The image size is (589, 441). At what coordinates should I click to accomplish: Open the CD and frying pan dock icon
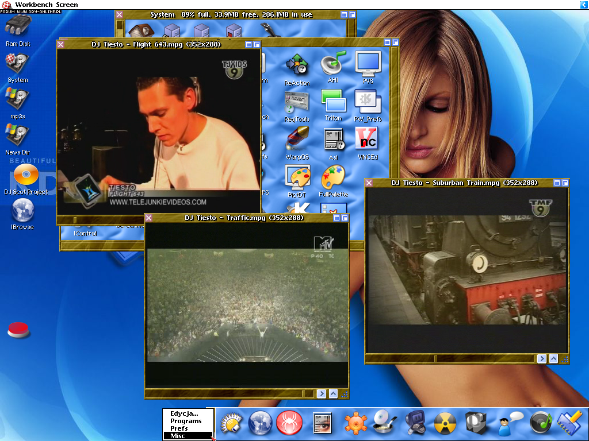coord(385,422)
